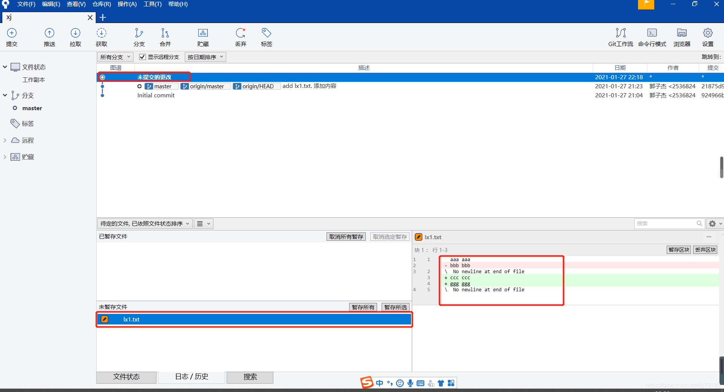Open 设置 settings gear

[708, 37]
